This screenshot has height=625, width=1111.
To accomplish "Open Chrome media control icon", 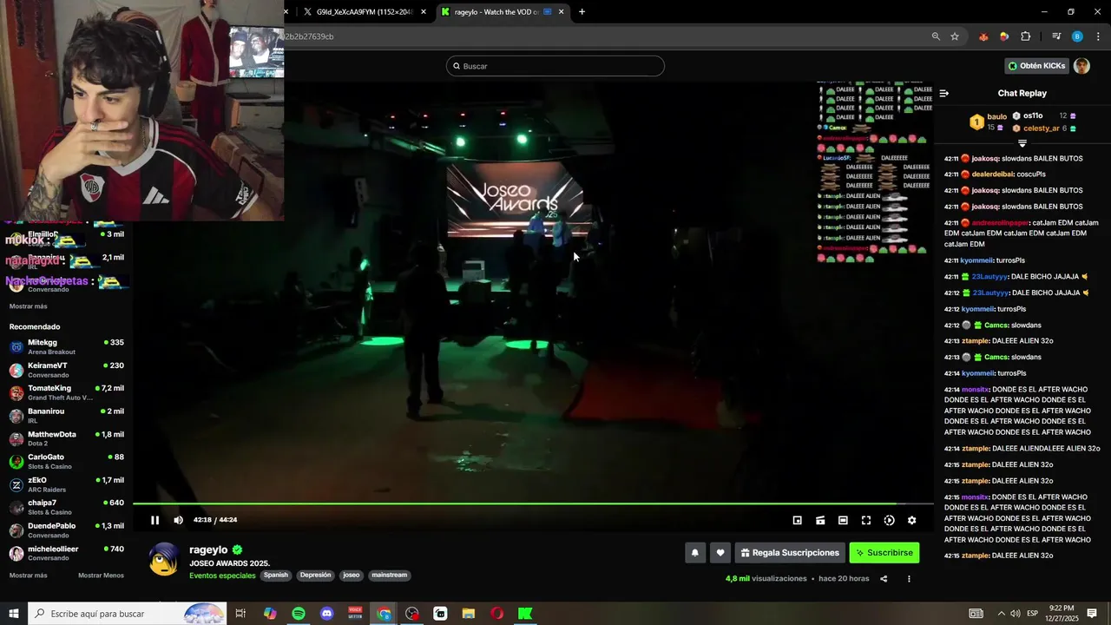I will click(1056, 36).
